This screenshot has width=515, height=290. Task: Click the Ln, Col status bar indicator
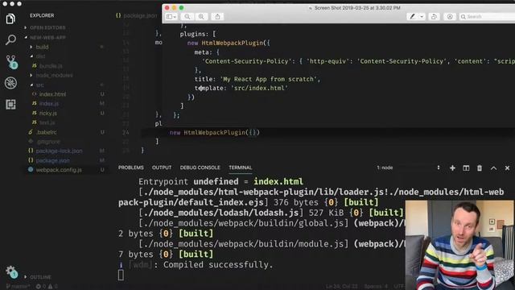point(341,287)
